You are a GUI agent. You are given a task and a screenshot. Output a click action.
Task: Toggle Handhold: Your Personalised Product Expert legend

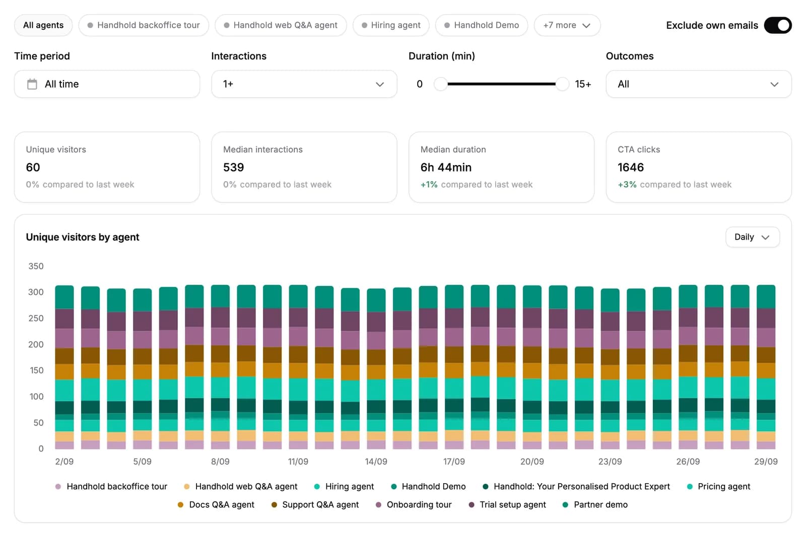point(576,487)
